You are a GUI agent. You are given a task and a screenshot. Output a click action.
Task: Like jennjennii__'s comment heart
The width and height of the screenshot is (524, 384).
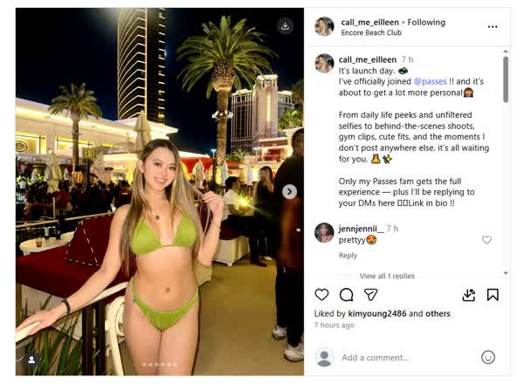[x=486, y=239]
